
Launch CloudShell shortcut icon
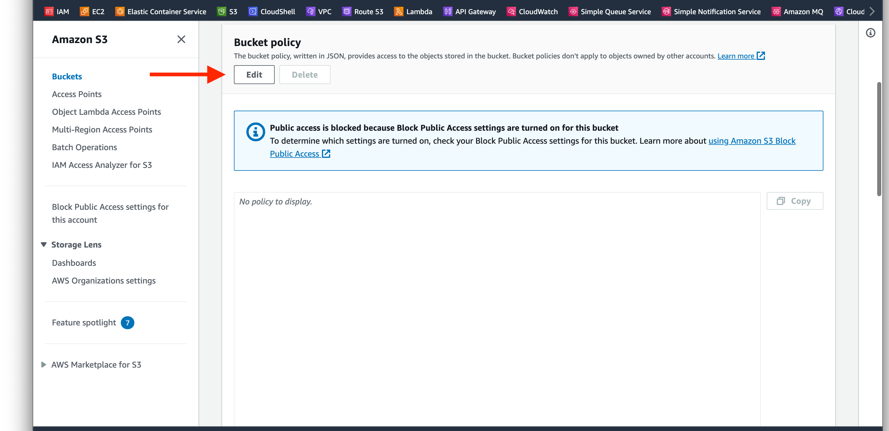point(253,12)
